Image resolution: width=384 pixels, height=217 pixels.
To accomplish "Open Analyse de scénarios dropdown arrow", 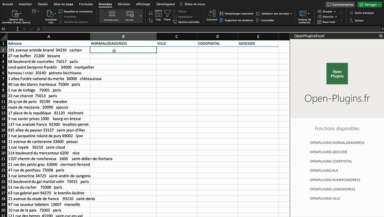I will (308, 13).
